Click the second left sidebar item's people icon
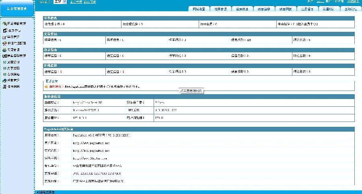The height and width of the screenshot is (194, 362). tap(4, 30)
